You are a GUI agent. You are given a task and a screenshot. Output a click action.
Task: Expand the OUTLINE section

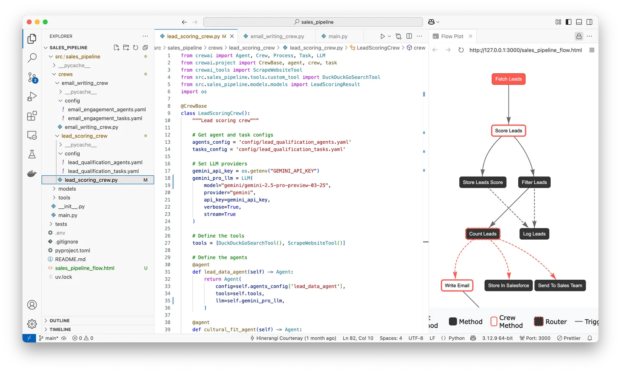point(98,321)
